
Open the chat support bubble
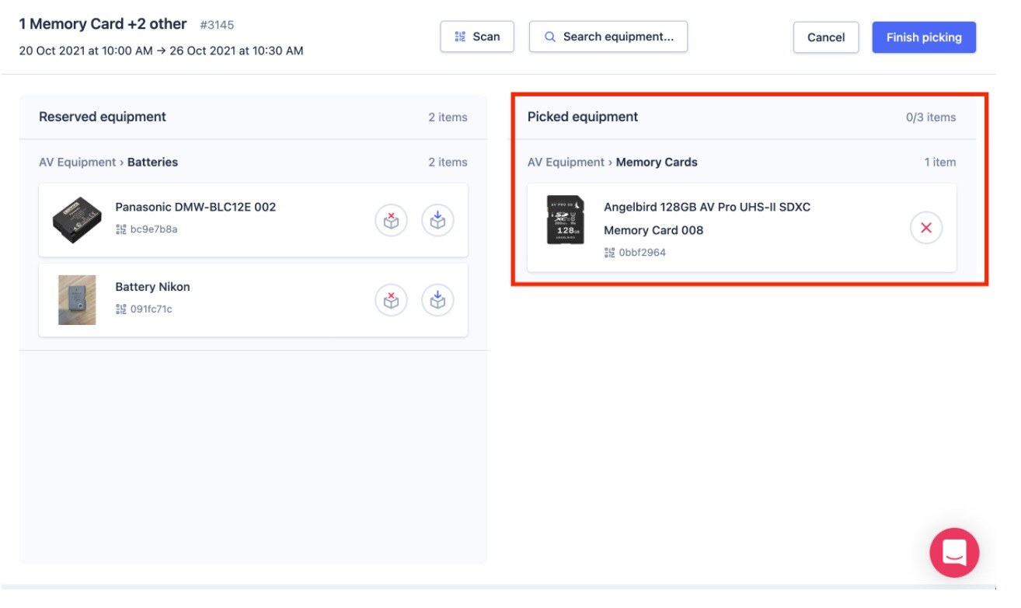954,553
